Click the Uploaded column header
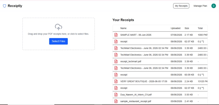The height and width of the screenshot is (105, 219). 176,28
